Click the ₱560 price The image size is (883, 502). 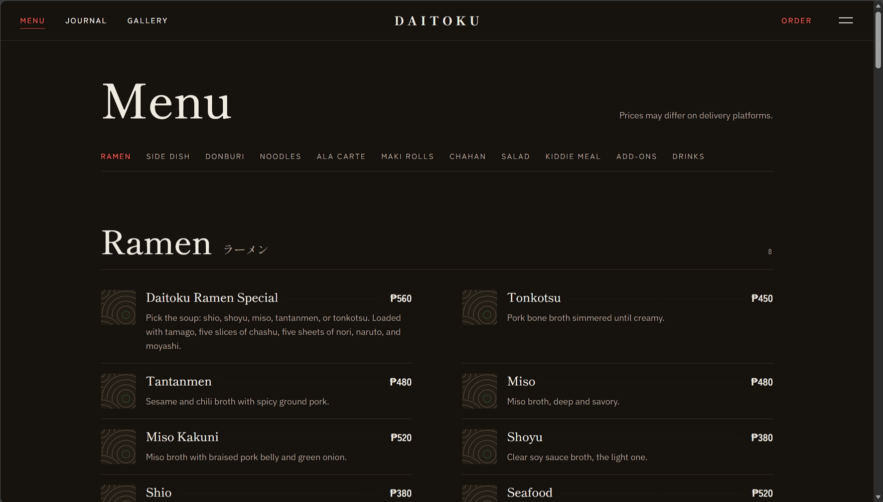pyautogui.click(x=401, y=299)
